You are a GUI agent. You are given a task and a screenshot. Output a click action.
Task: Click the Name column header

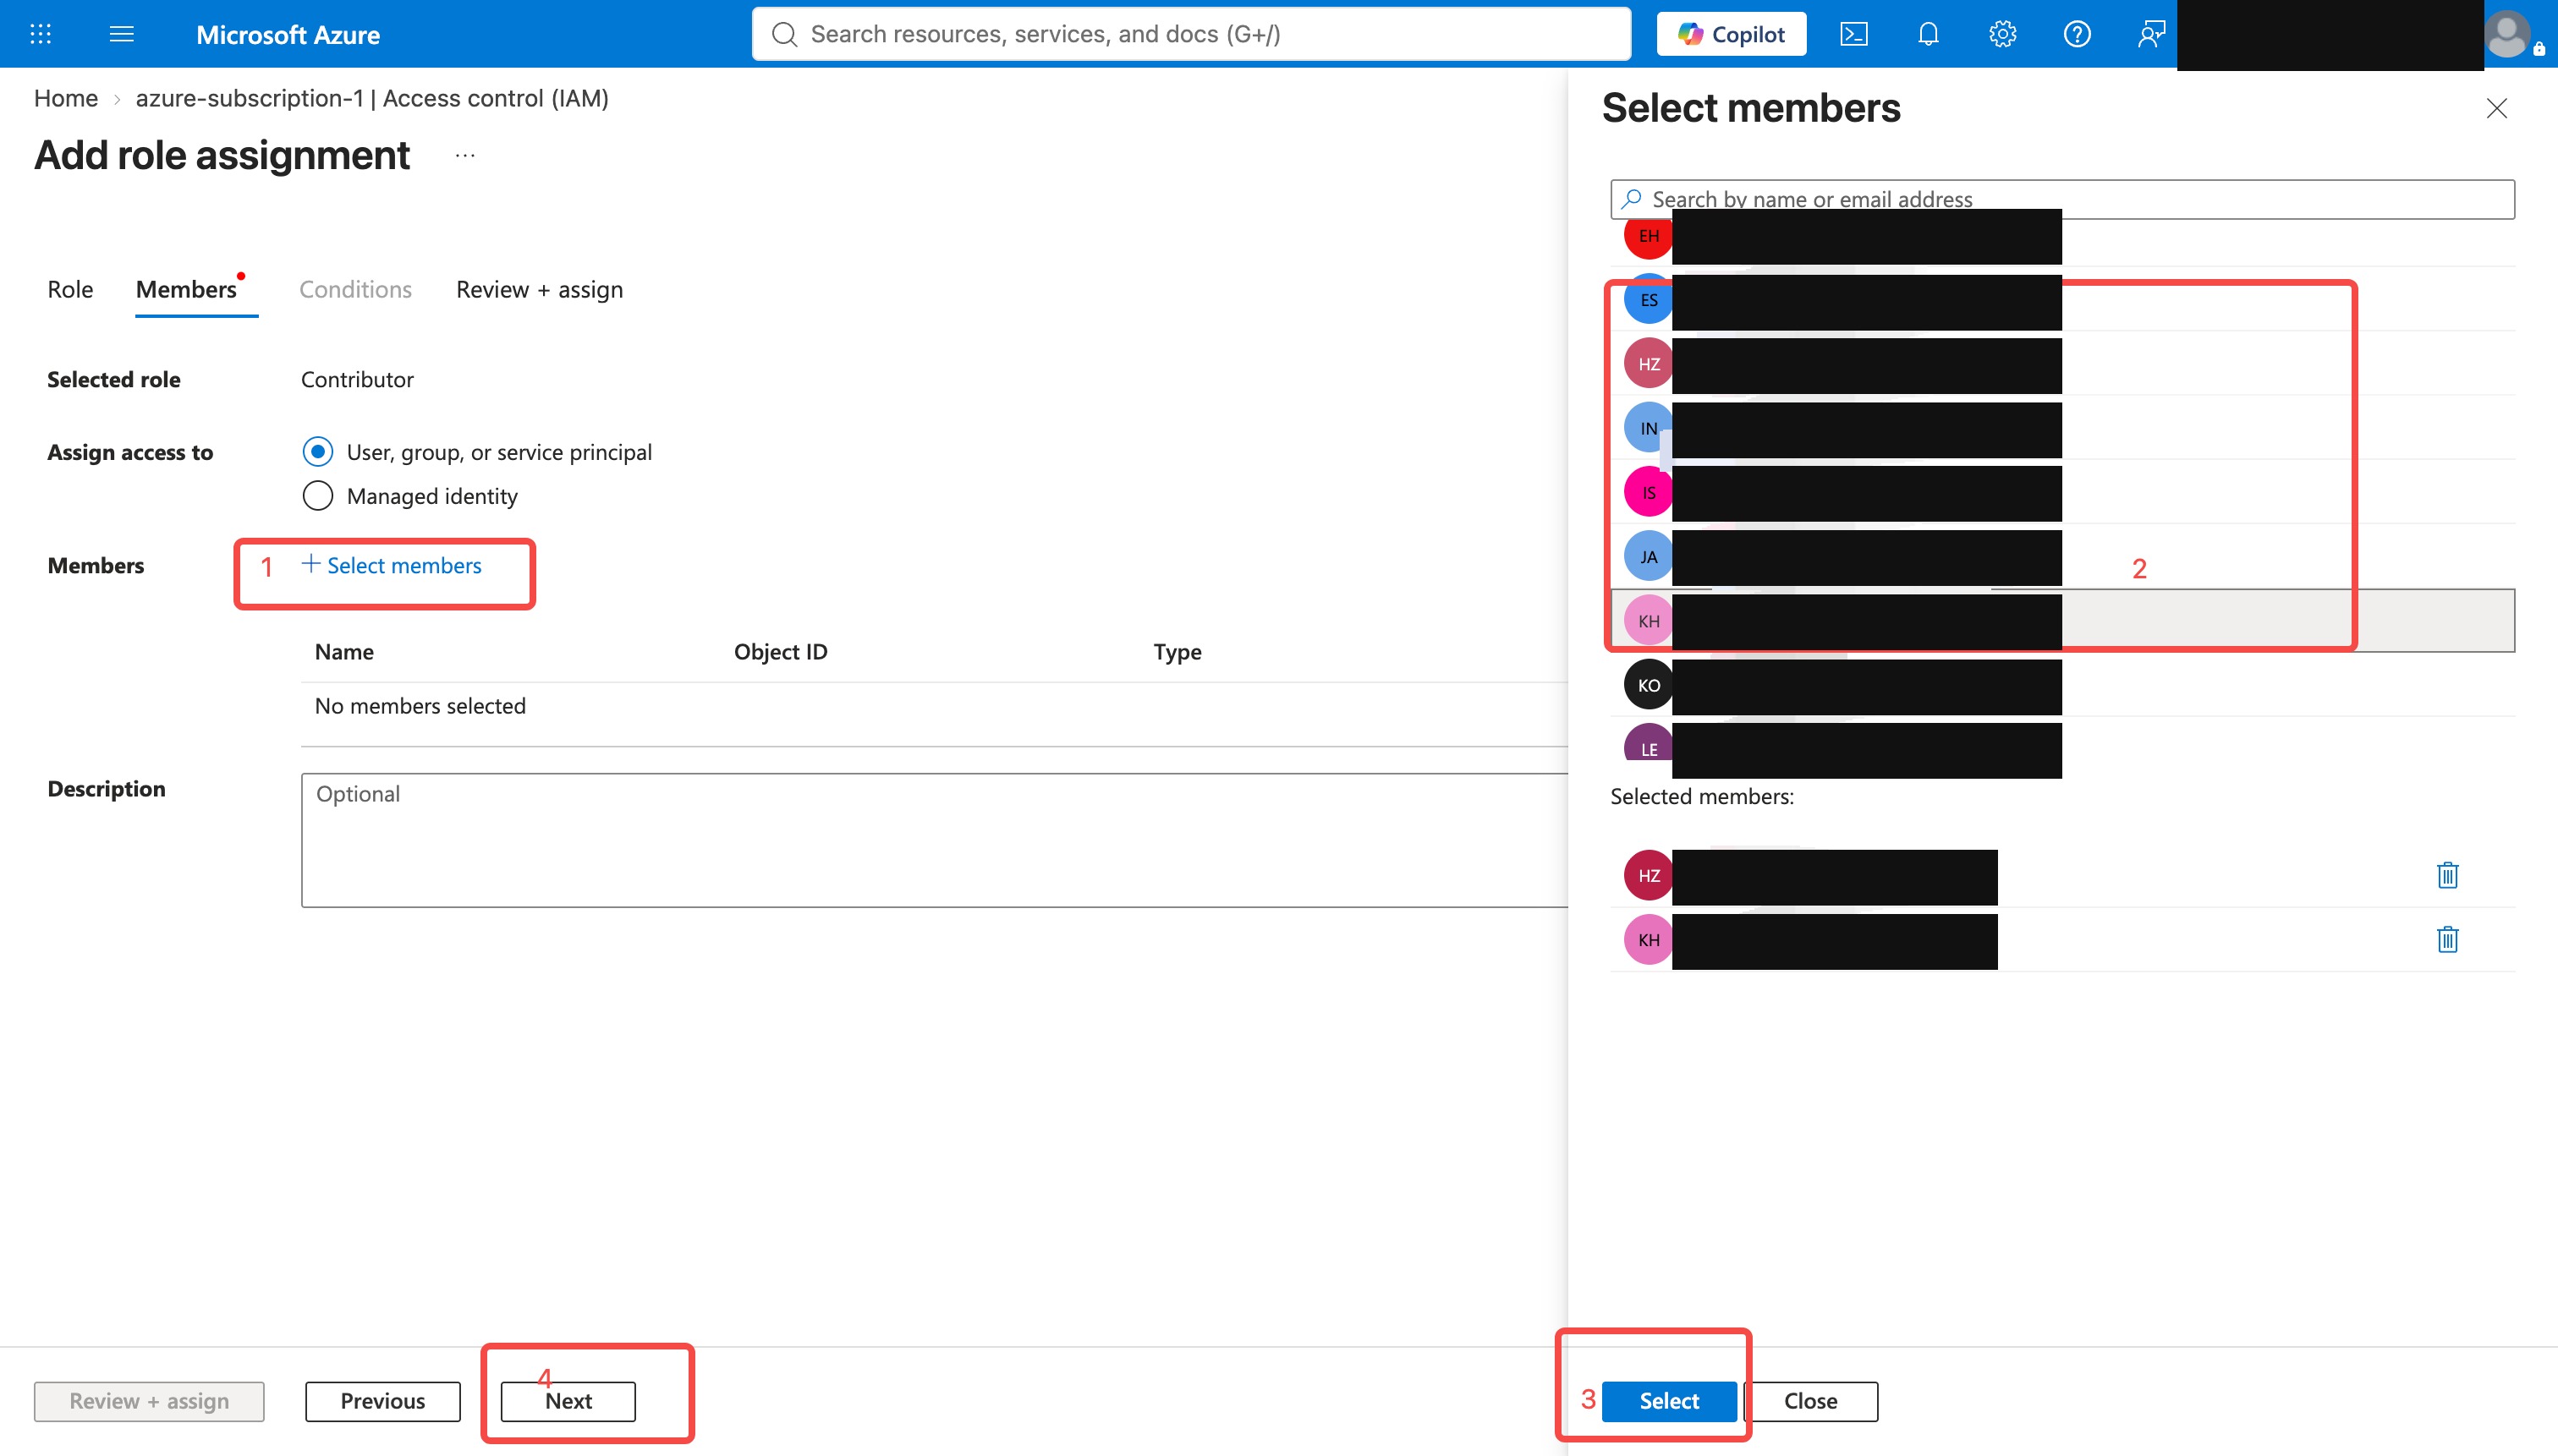[344, 652]
